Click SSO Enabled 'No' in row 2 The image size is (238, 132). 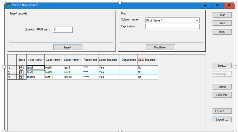(147, 72)
